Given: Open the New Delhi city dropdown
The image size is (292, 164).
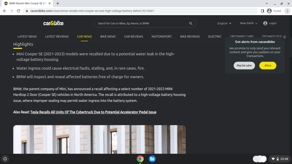Looking at the screenshot, I should (x=248, y=23).
